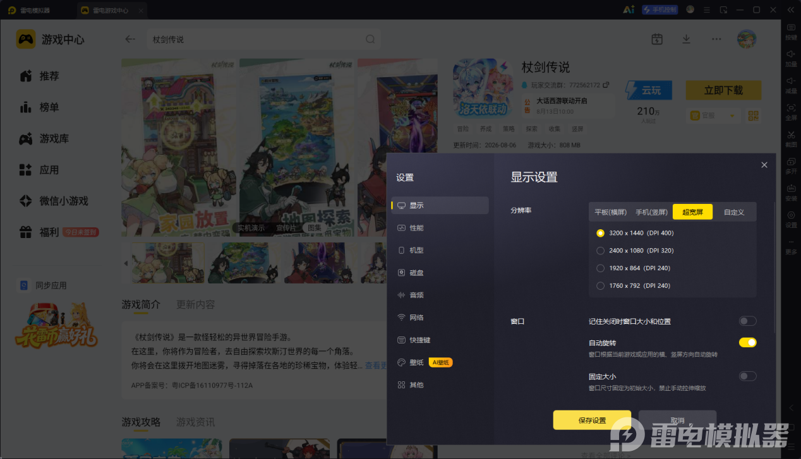Viewport: 801px width, 459px height.
Task: Click the user avatar in Game Center header
Action: pyautogui.click(x=747, y=39)
